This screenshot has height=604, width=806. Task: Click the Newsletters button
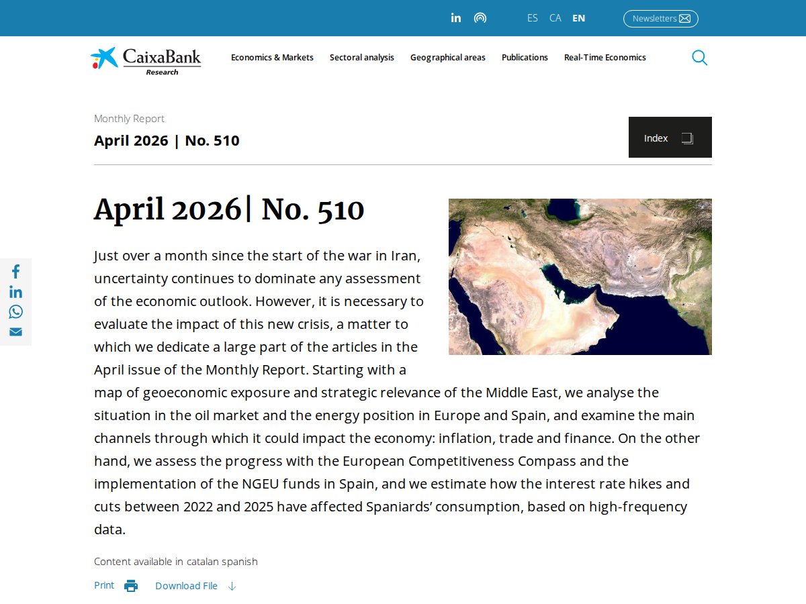tap(661, 18)
